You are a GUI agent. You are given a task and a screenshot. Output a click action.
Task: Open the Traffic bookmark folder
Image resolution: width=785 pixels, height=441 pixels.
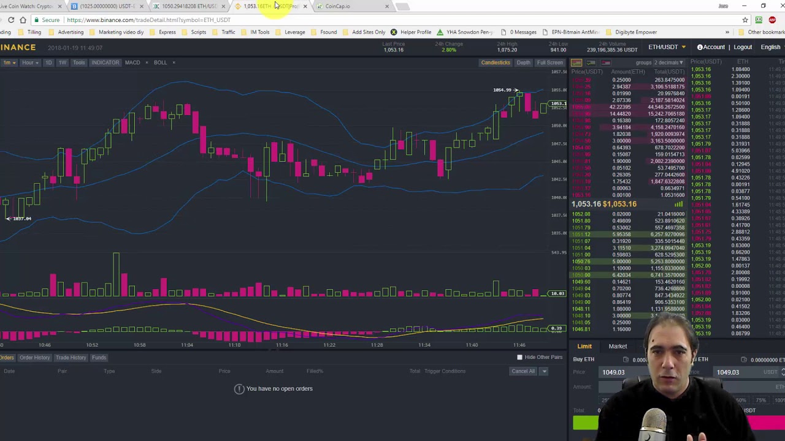[224, 32]
